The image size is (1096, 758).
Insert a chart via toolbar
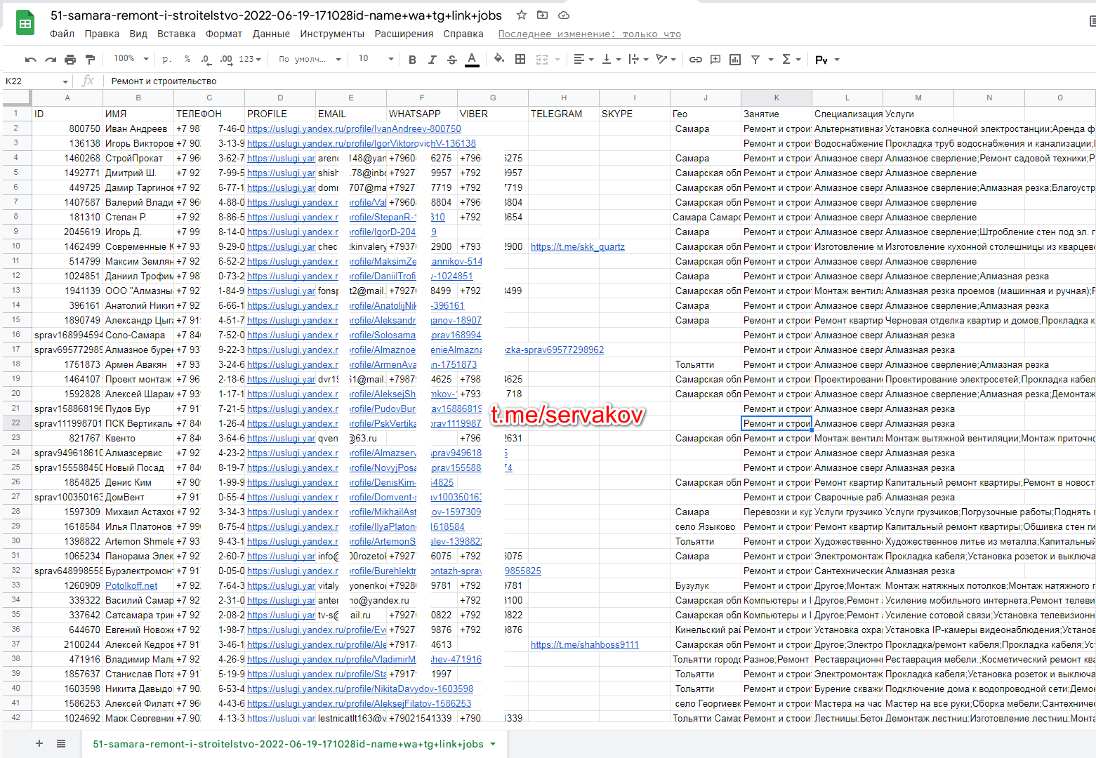pos(735,60)
